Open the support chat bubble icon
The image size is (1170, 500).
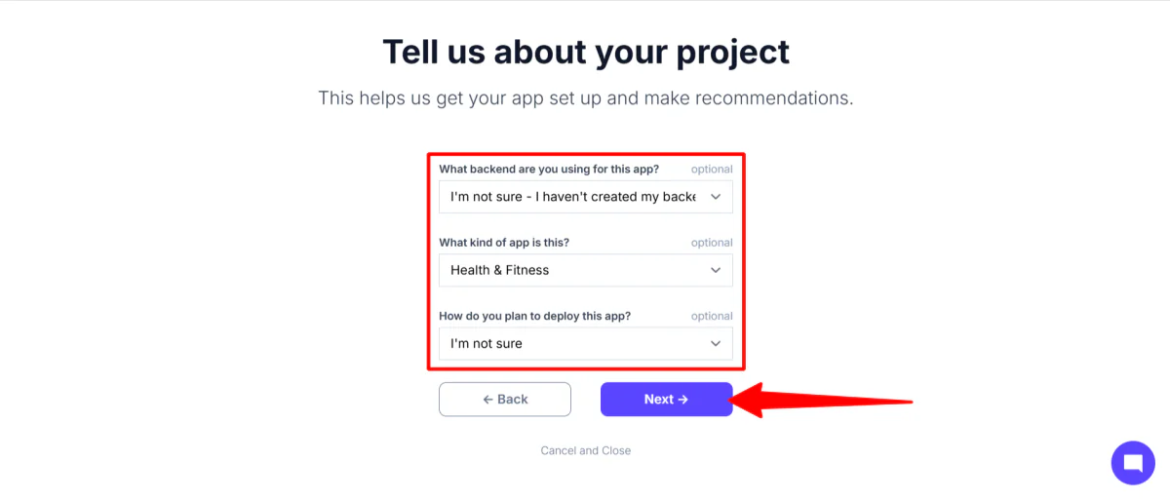(x=1132, y=462)
